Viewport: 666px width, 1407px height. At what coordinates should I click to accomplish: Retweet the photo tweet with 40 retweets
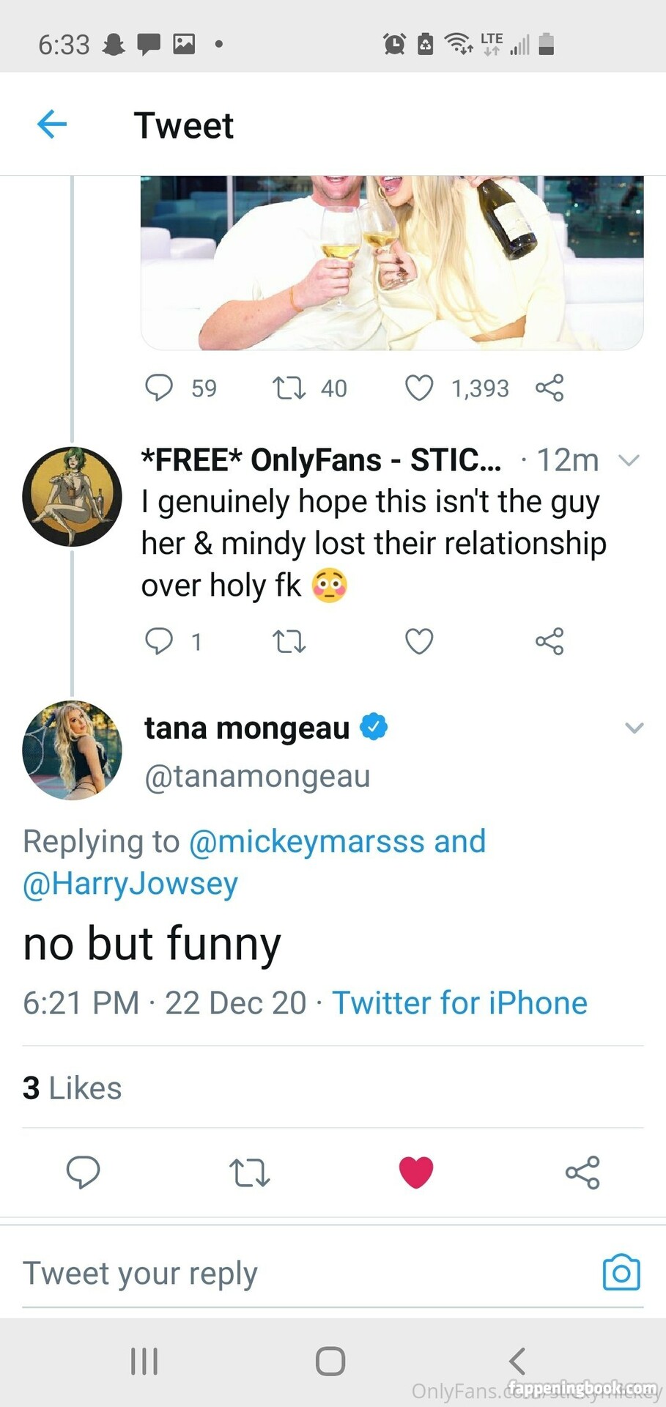tap(289, 388)
